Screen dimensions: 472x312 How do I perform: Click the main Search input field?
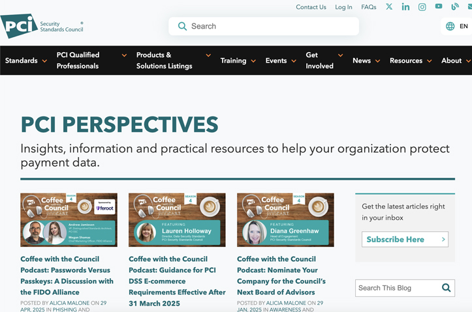coord(264,26)
